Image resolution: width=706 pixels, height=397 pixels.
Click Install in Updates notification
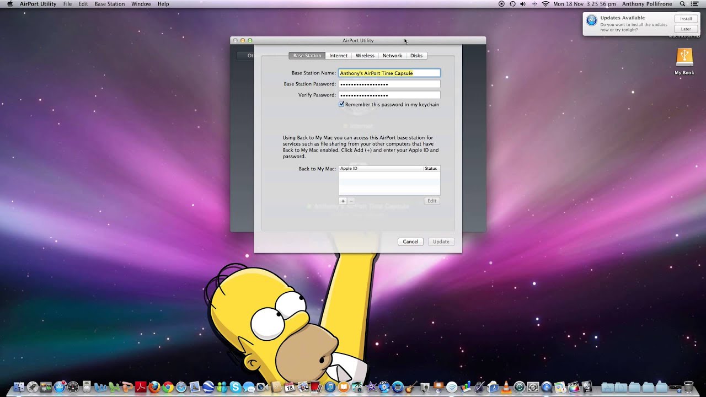click(686, 19)
